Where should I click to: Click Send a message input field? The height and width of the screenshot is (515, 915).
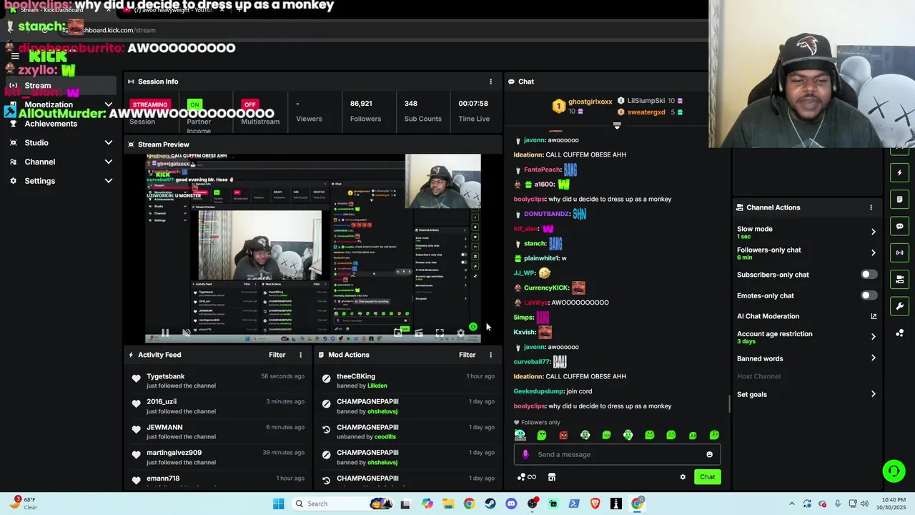pyautogui.click(x=618, y=454)
